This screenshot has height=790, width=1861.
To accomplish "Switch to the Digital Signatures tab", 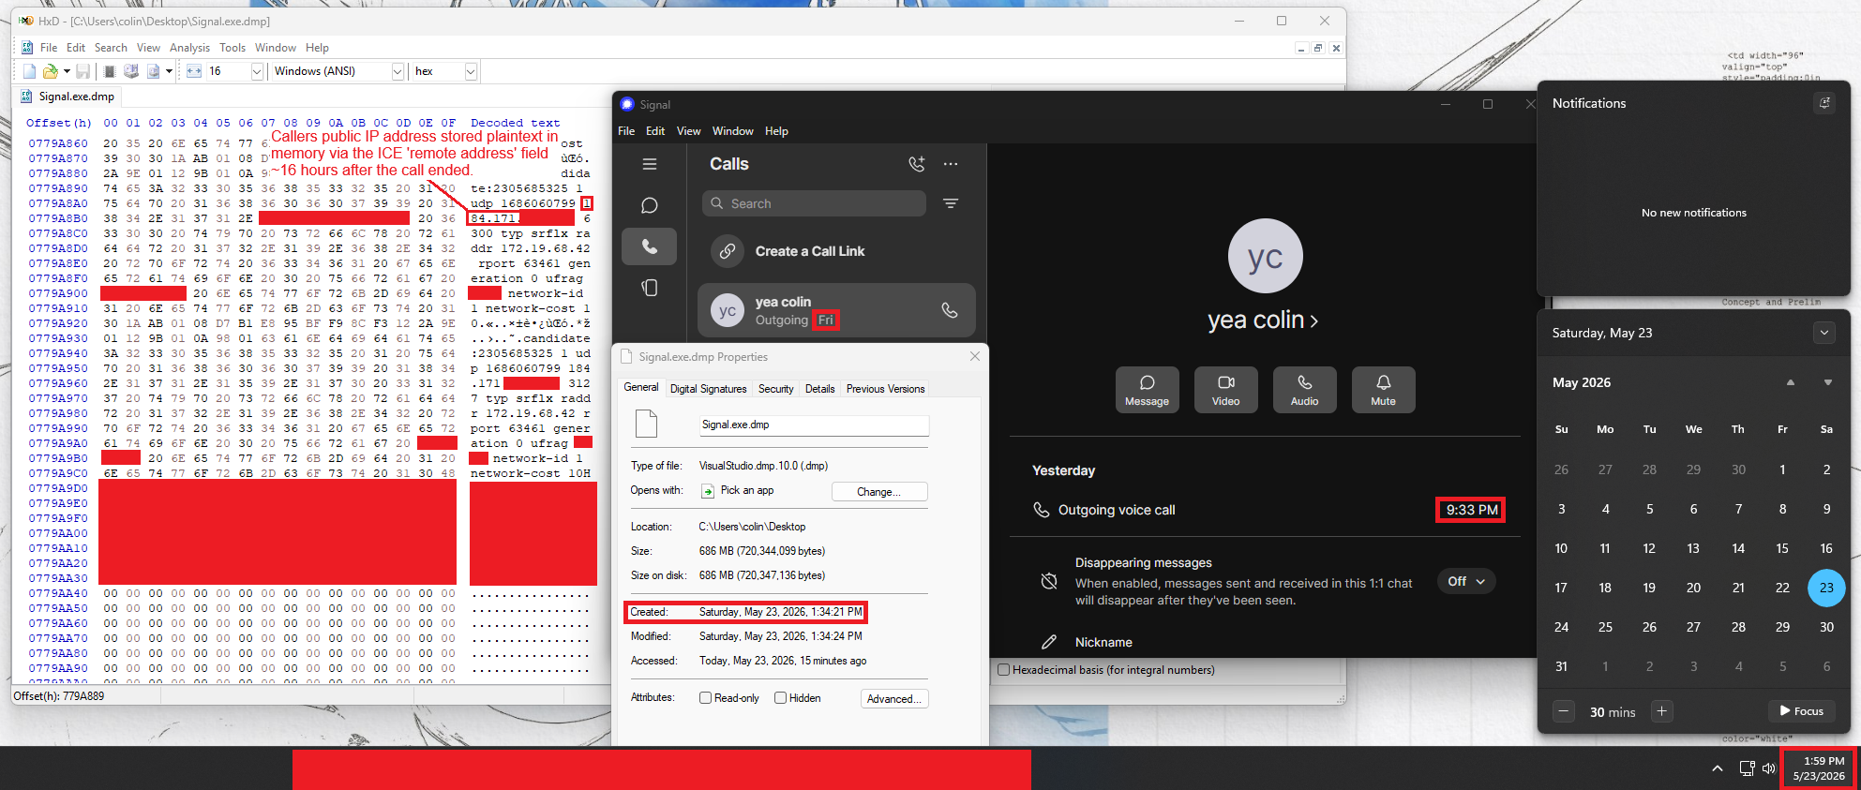I will (709, 389).
